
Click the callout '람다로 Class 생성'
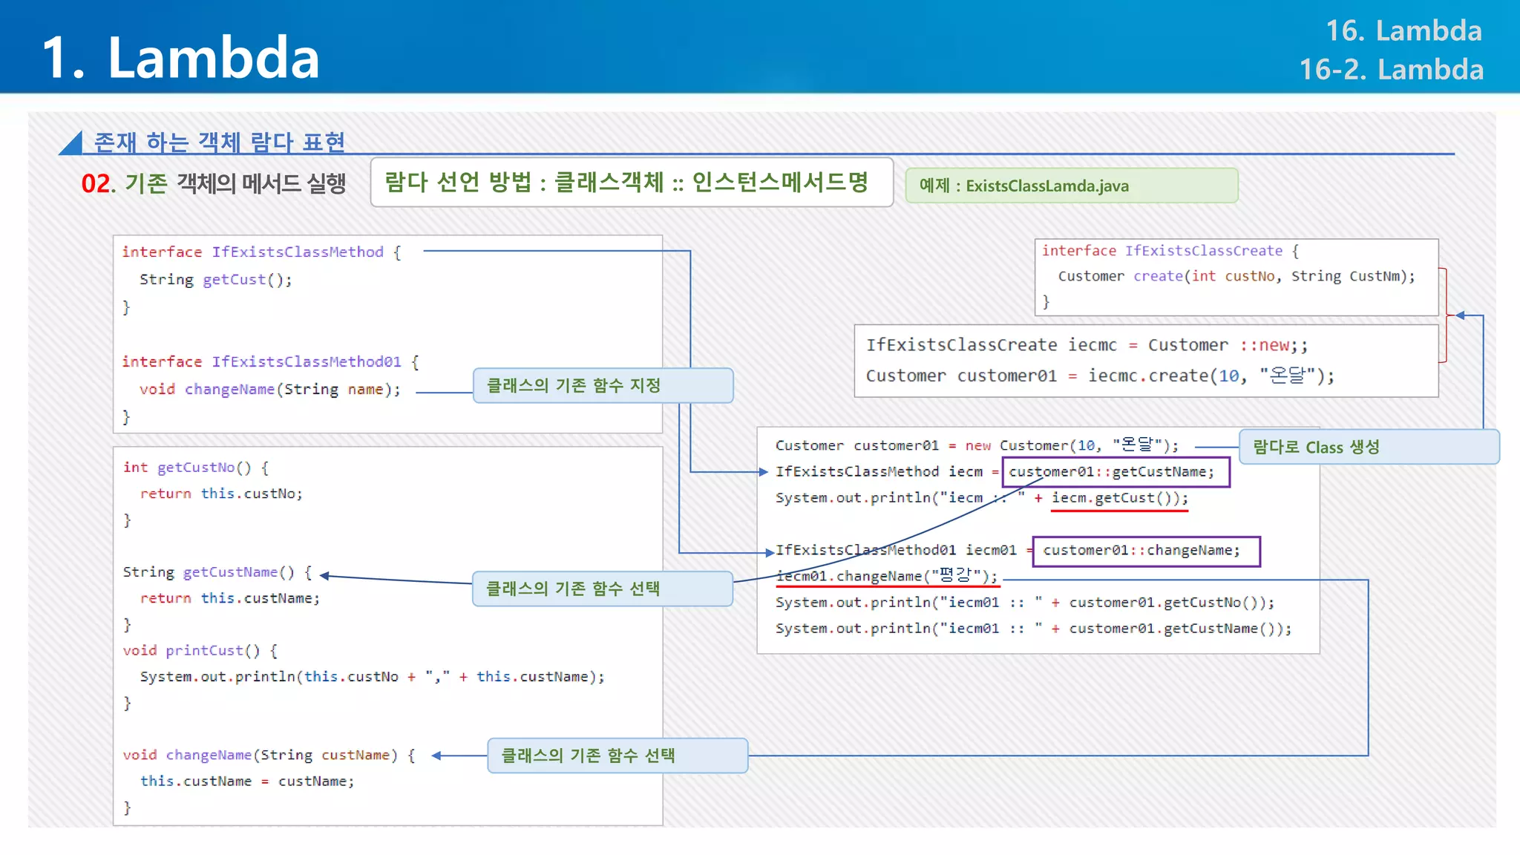(1369, 447)
